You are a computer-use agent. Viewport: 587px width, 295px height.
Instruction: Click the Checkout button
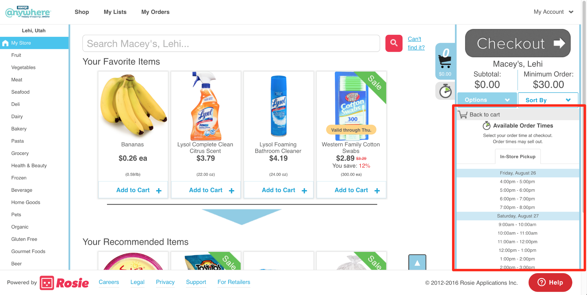[518, 43]
